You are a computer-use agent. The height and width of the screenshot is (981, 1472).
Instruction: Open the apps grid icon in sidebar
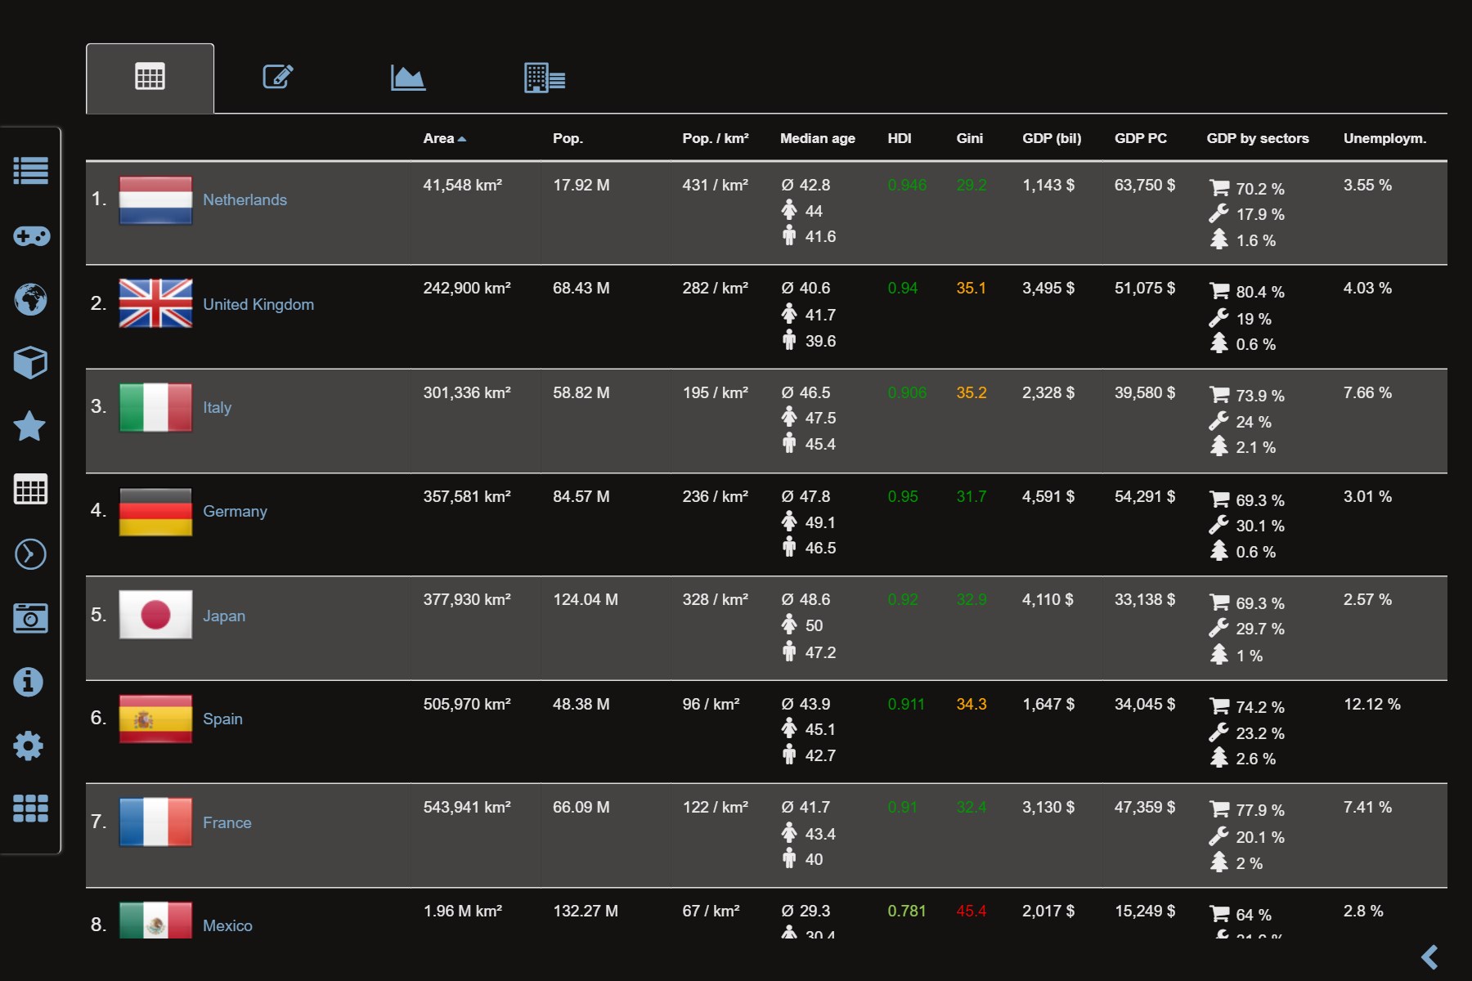click(30, 809)
